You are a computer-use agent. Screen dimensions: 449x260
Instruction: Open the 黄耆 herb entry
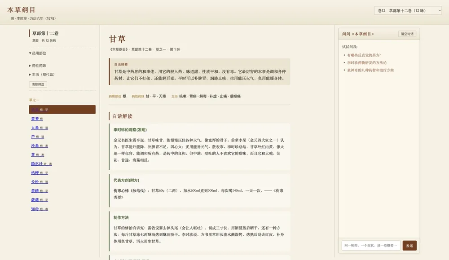(x=37, y=119)
